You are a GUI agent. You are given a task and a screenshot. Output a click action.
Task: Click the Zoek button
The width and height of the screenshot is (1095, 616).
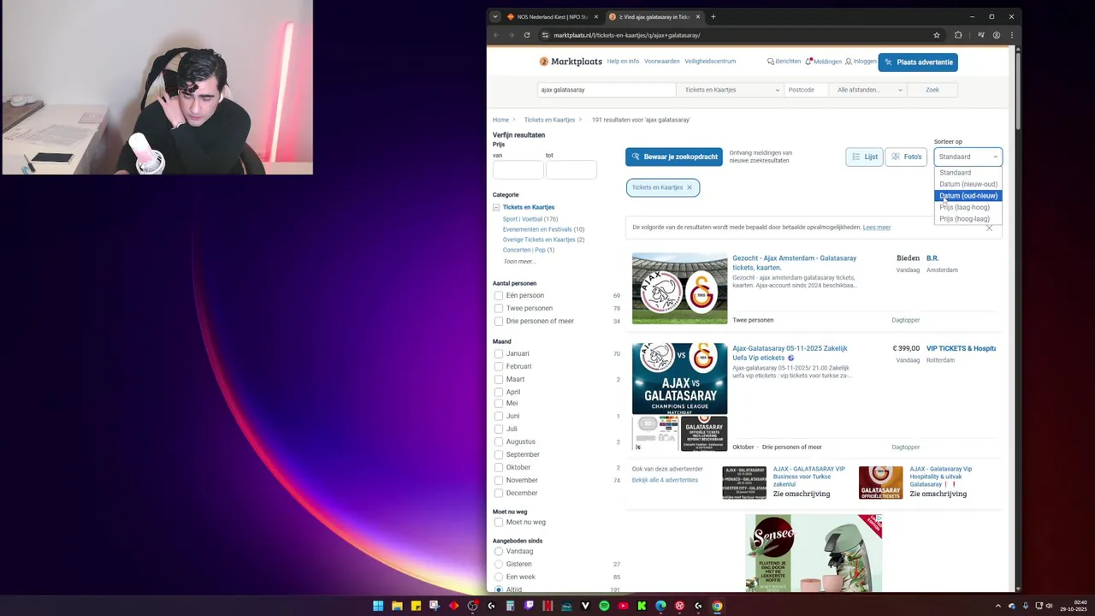[x=932, y=90]
